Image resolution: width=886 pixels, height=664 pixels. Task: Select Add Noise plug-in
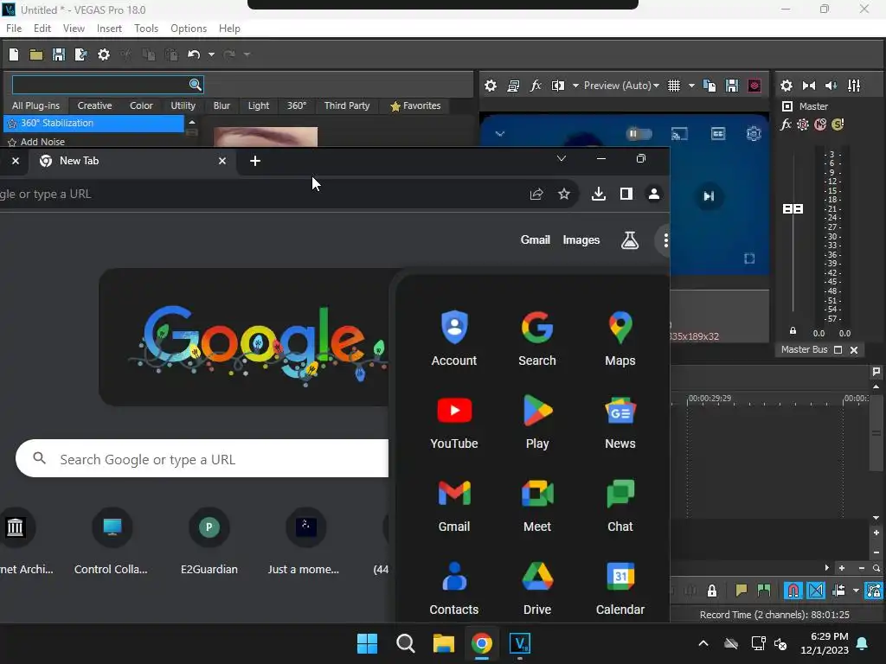[x=42, y=142]
